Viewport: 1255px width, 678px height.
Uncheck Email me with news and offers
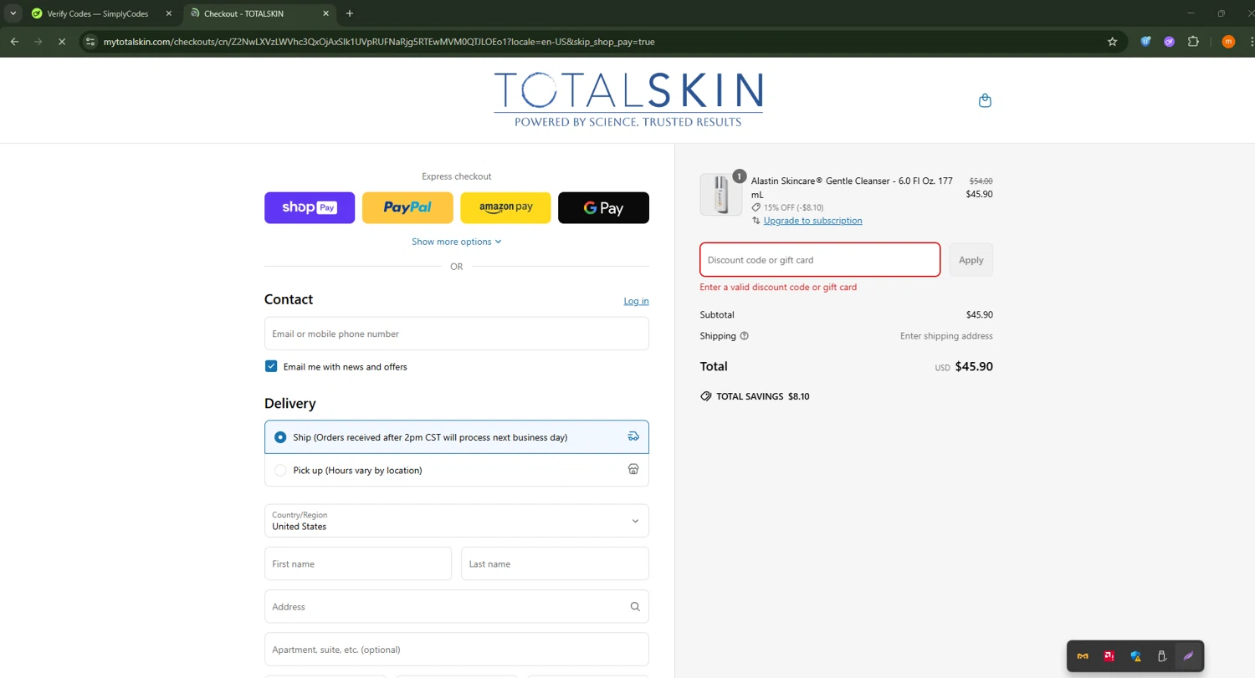(x=271, y=366)
